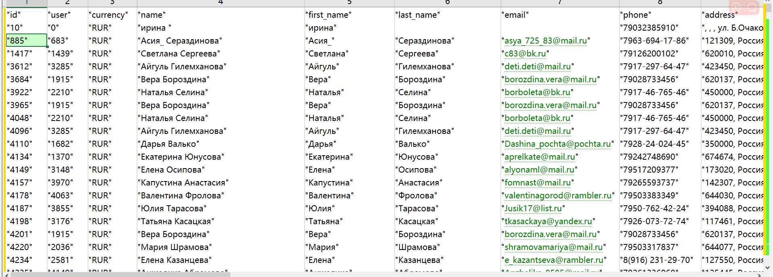Select the "first_name" header cell
773x277 pixels.
[350, 15]
